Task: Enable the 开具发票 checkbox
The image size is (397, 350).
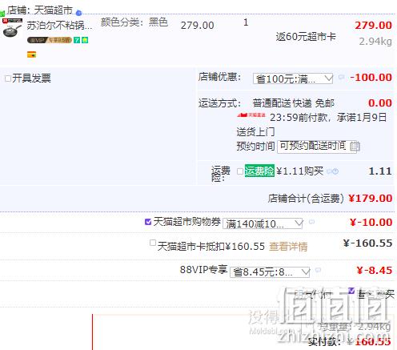Action: tap(8, 78)
